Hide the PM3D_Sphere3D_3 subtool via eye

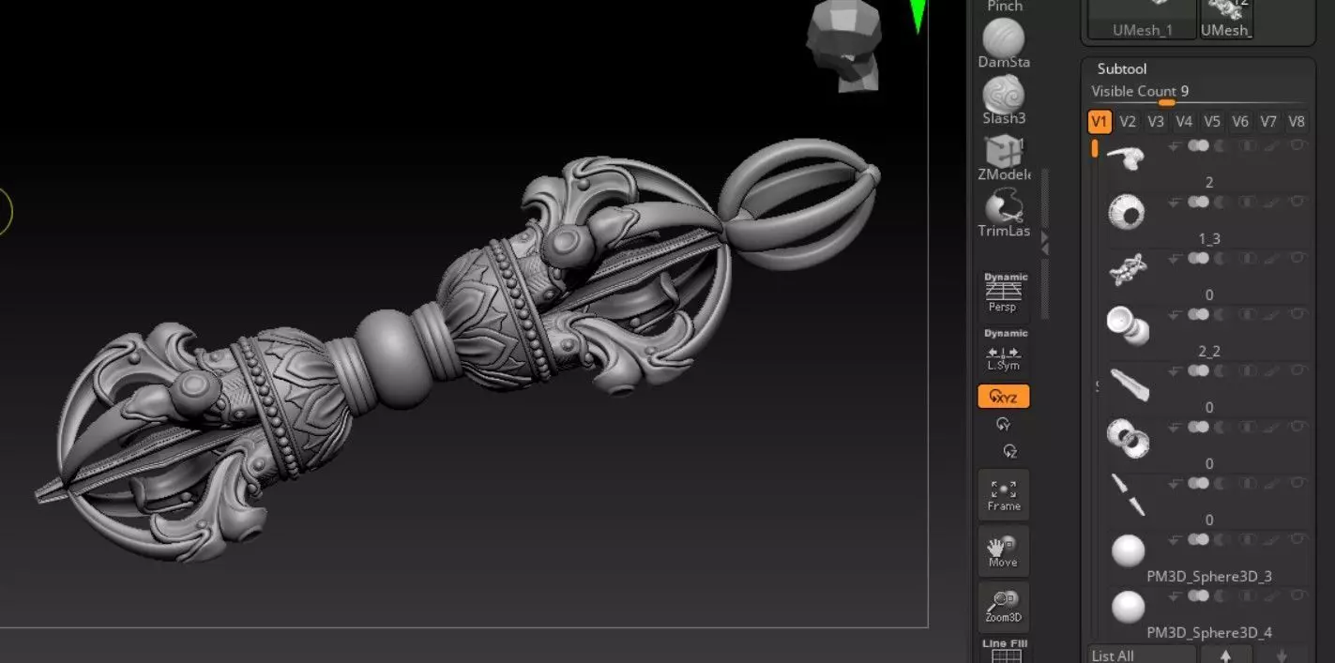[x=1298, y=539]
